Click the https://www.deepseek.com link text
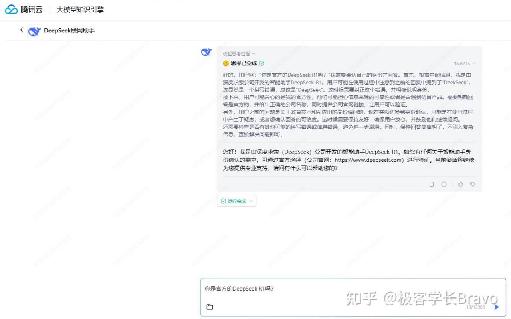This screenshot has width=511, height=319. pos(368,160)
